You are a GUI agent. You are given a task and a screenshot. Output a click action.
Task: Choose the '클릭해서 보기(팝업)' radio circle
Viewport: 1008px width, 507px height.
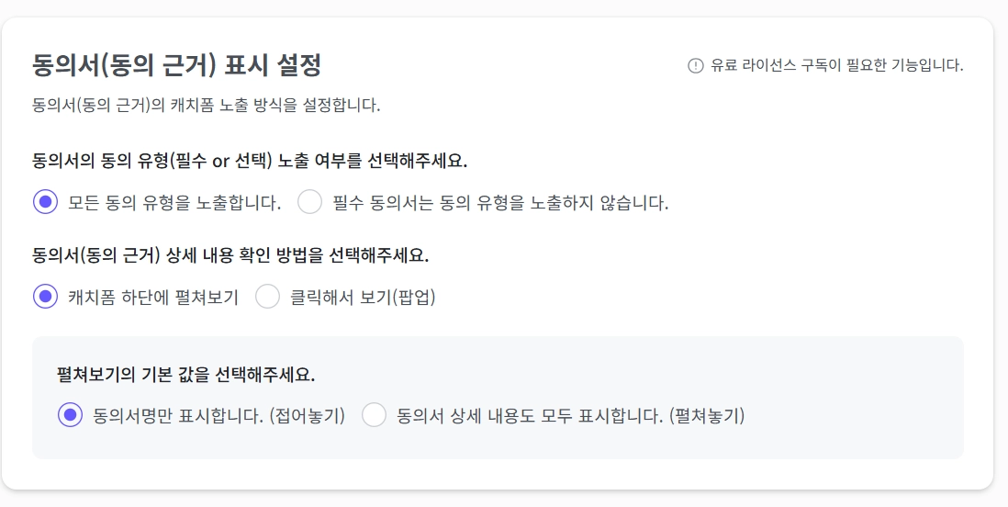pyautogui.click(x=267, y=297)
